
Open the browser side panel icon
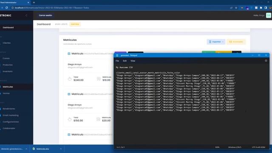(x=266, y=8)
